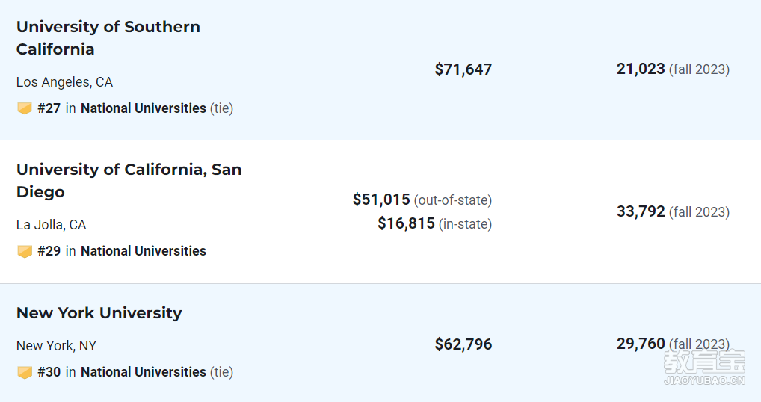Select National Universities link under NYU
The width and height of the screenshot is (761, 402).
(x=144, y=372)
